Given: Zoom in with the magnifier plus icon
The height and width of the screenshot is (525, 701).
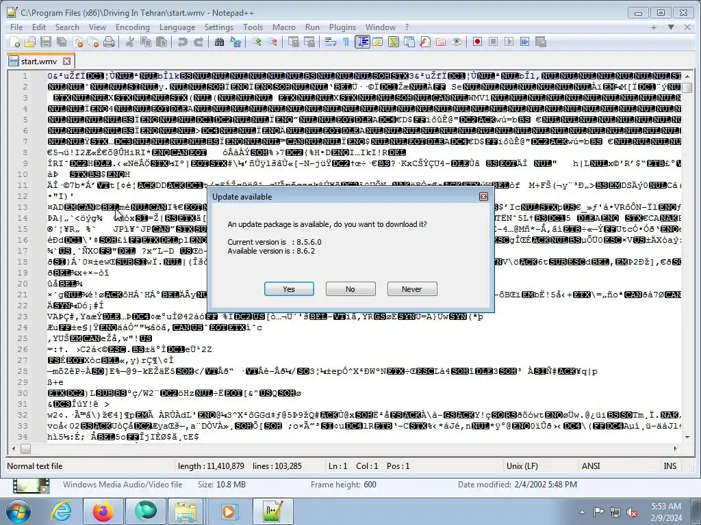Looking at the screenshot, I should (256, 42).
